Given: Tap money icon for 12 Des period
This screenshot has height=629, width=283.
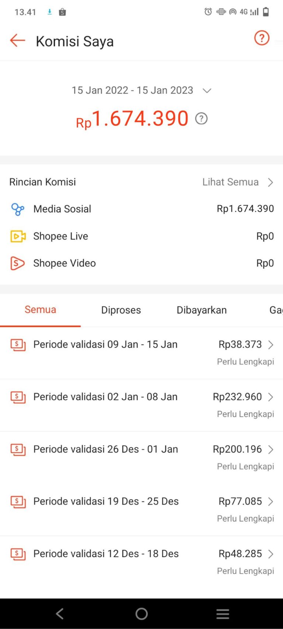Looking at the screenshot, I should click(18, 554).
